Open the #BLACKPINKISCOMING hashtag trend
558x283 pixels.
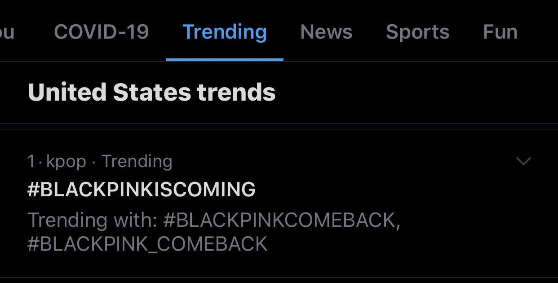click(x=142, y=190)
